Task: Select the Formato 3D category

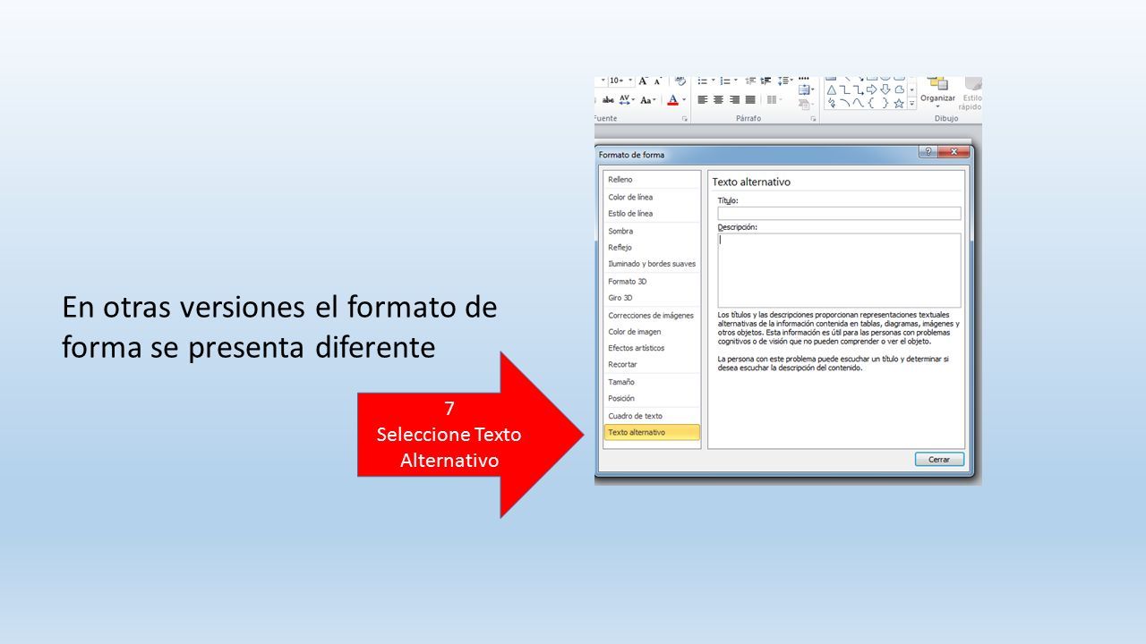Action: pos(652,281)
